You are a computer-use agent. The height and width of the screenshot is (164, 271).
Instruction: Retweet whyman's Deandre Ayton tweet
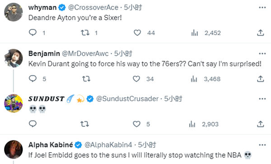[85, 33]
